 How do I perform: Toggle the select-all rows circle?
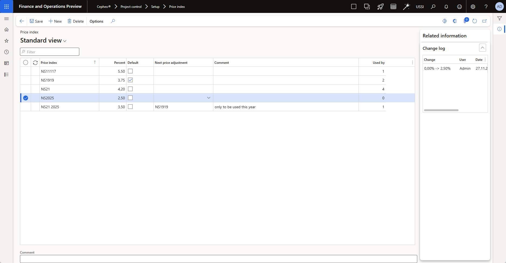point(26,63)
